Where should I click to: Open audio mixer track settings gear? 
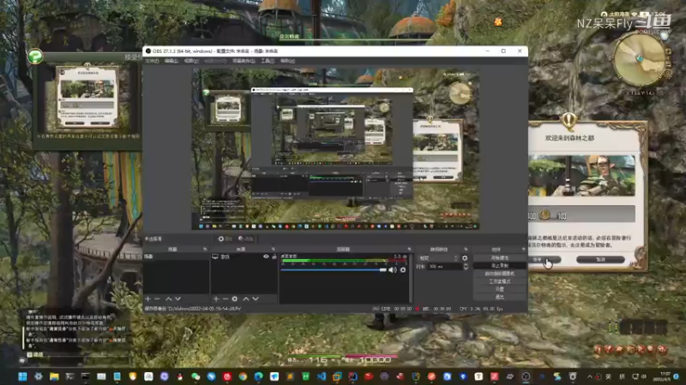point(403,270)
